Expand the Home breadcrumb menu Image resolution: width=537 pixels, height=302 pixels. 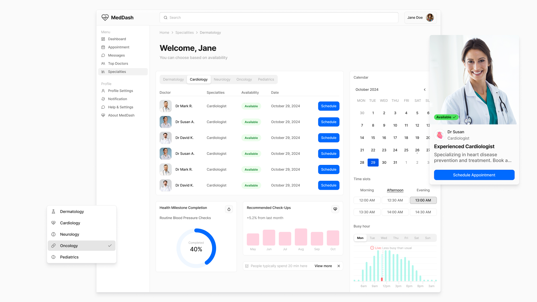coord(164,32)
